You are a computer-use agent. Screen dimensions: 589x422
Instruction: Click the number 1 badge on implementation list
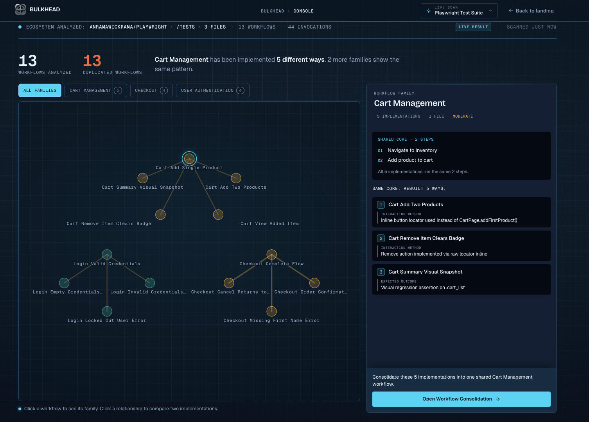381,205
